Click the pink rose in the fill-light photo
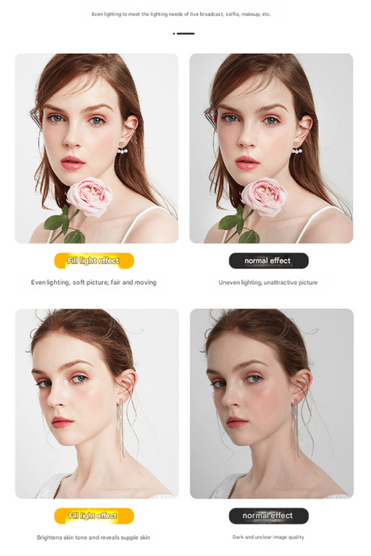371x556 pixels. 90,197
